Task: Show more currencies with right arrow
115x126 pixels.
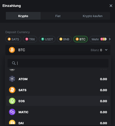Action: pos(110,39)
